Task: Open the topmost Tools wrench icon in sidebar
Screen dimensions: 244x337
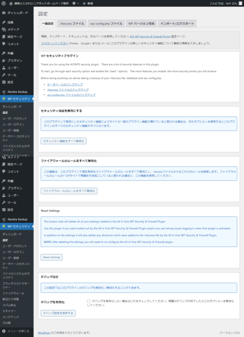Action: (x=4, y=75)
